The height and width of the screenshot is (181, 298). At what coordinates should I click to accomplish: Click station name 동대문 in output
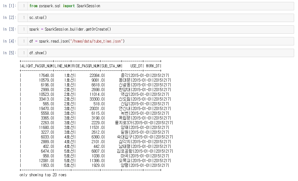125,80
